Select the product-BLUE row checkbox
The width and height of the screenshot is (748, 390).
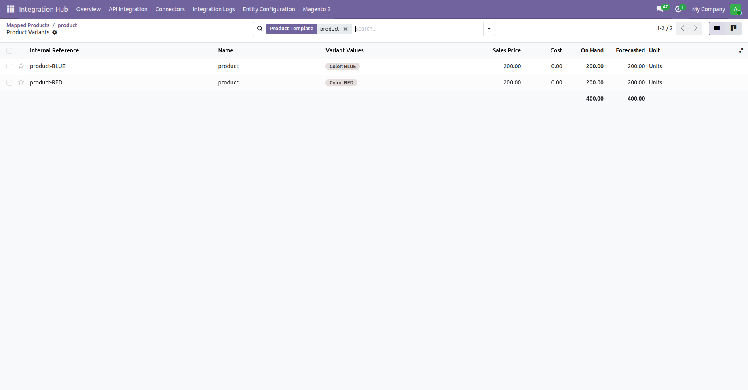click(x=9, y=67)
